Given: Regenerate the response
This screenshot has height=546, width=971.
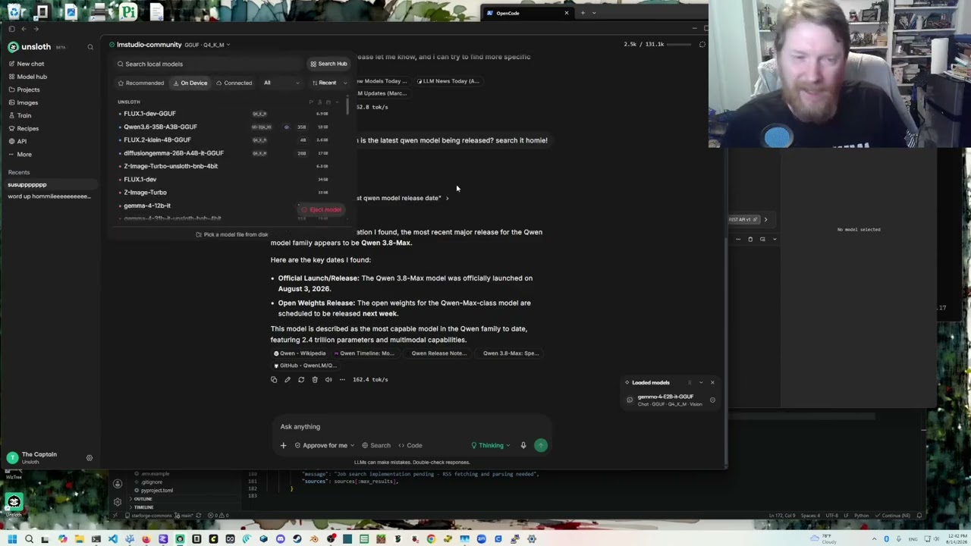Looking at the screenshot, I should pyautogui.click(x=301, y=379).
